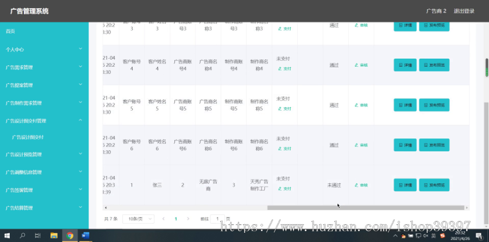This screenshot has height=242, width=489.
Task: Click 支付 link in row 客户账号4
Action: [284, 69]
